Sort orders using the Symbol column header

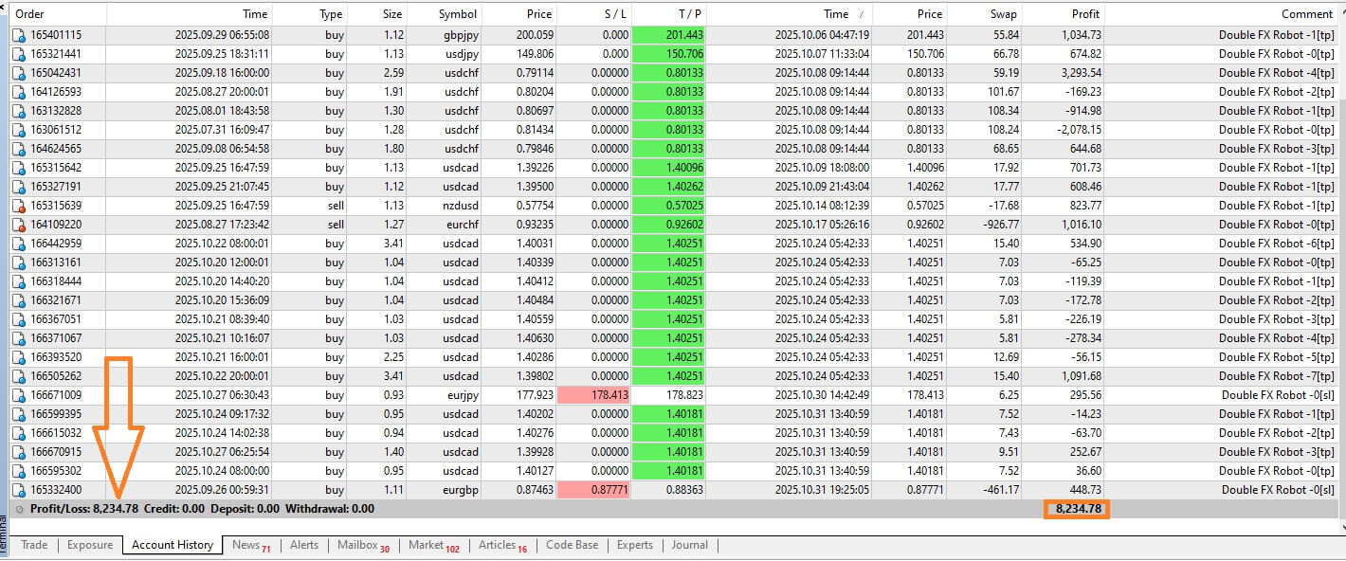tap(457, 13)
